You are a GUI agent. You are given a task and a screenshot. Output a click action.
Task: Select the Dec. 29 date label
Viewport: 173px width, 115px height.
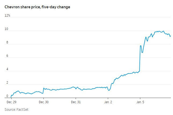(11, 102)
